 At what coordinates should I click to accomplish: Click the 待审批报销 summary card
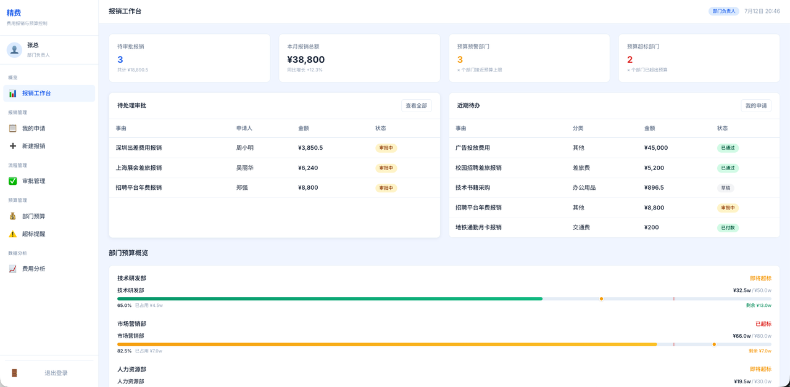[x=189, y=58]
